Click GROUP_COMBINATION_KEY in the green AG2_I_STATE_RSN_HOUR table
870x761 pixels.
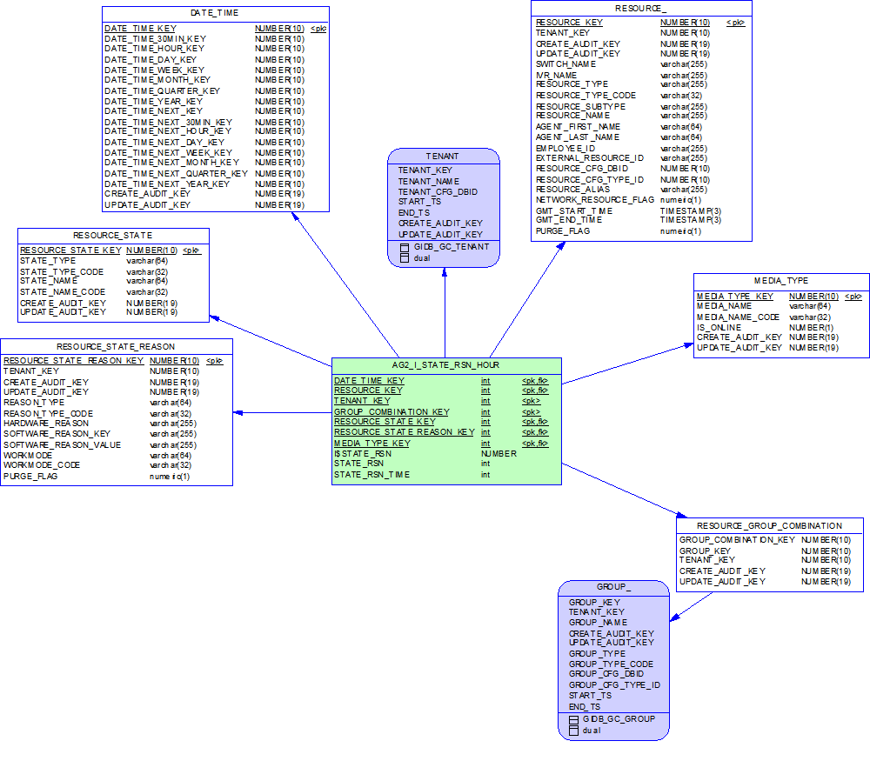point(391,412)
